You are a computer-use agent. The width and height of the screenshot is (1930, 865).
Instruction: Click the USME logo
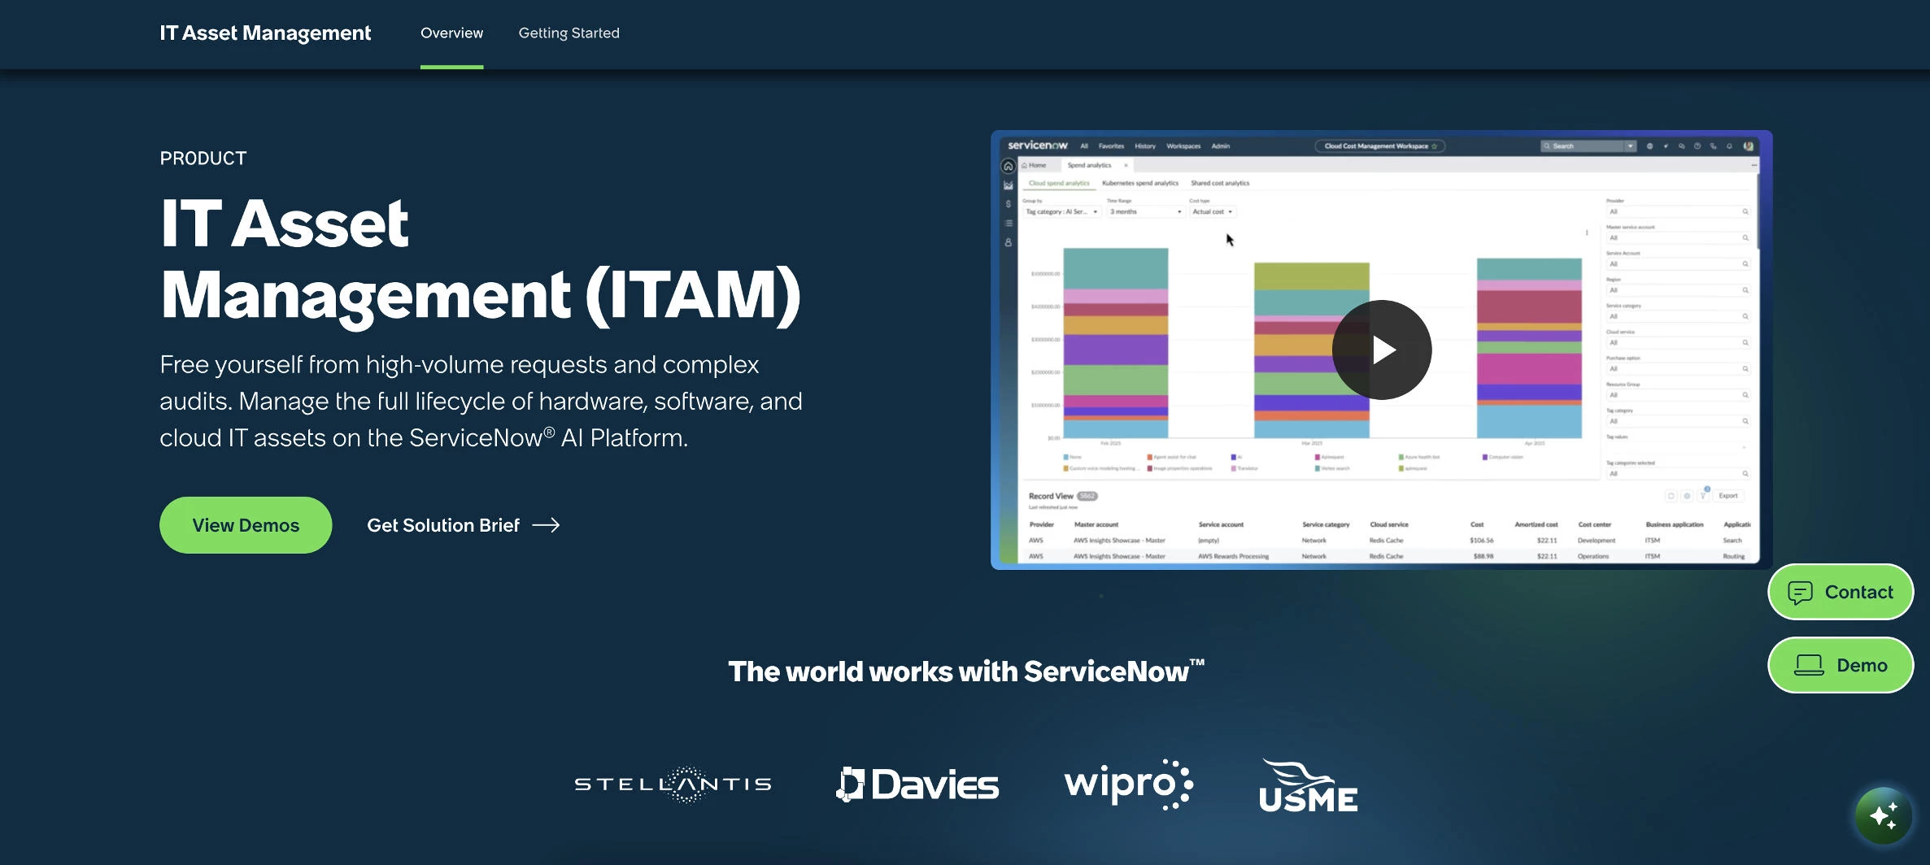1309,785
